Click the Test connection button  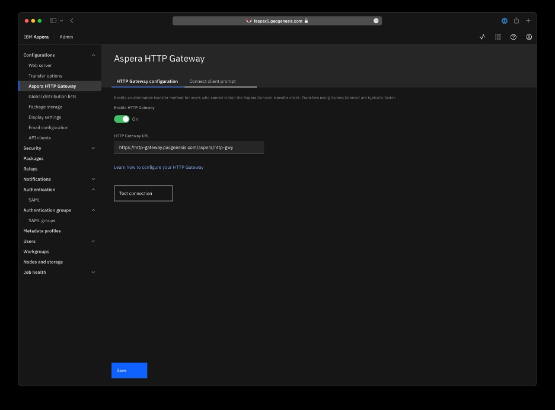coord(143,194)
